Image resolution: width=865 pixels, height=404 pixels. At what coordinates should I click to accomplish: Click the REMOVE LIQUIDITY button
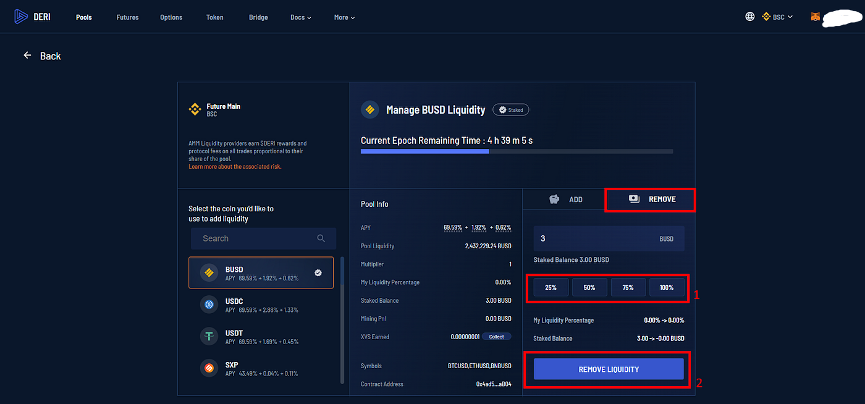(x=609, y=369)
